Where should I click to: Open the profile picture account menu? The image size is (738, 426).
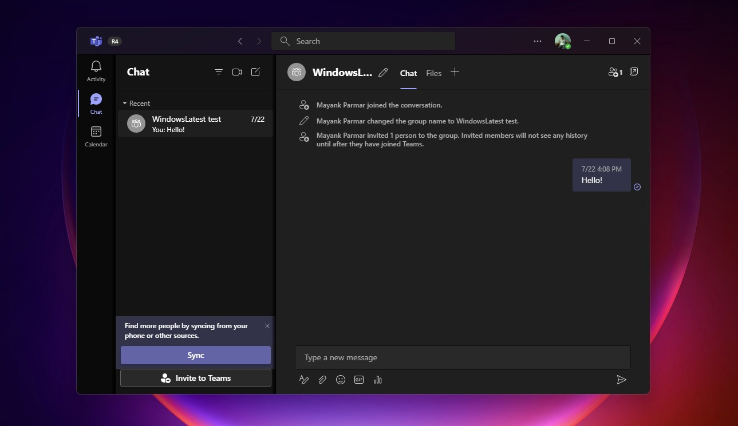point(563,41)
